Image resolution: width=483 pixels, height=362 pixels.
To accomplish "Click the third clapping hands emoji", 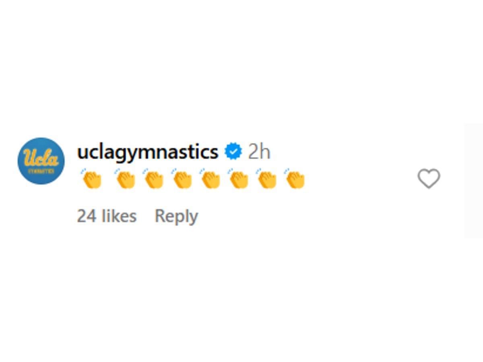I will pos(153,179).
